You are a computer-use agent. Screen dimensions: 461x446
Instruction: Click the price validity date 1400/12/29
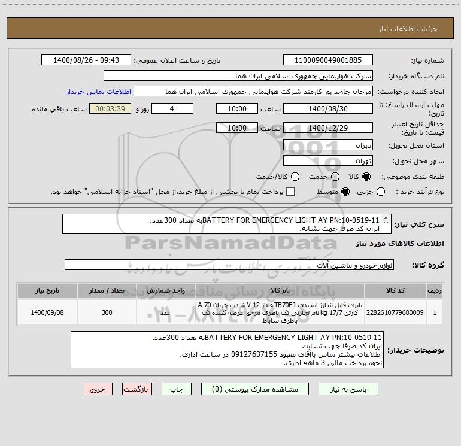coord(328,128)
